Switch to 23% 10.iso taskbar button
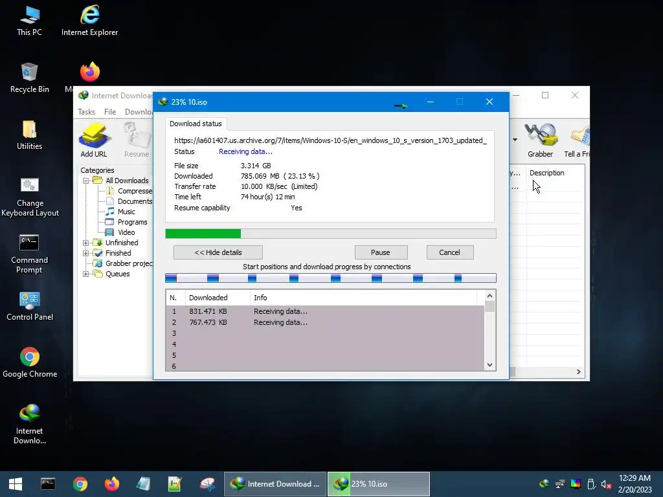Viewport: 663px width, 497px height. coord(379,484)
